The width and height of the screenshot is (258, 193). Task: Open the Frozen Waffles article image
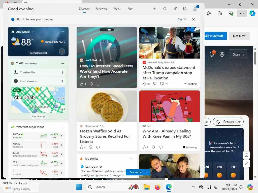click(107, 106)
